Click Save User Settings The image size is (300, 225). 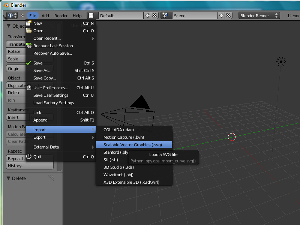click(x=61, y=95)
